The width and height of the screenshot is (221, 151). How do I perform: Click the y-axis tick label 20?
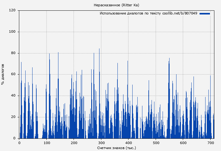pyautogui.click(x=14, y=117)
